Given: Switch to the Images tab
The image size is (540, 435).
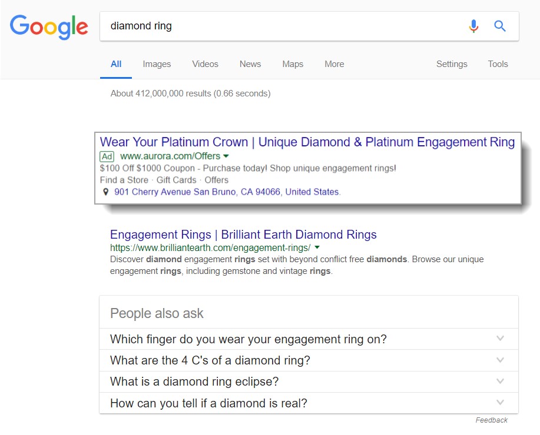Looking at the screenshot, I should coord(157,64).
